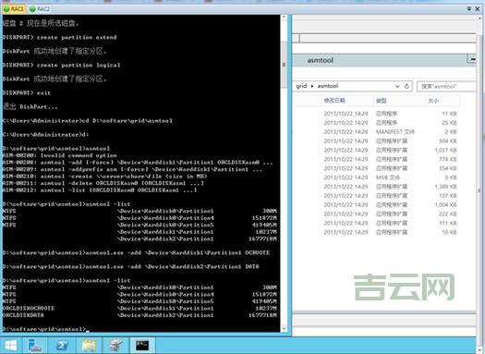Click the console scrollbar up arrow

[x=284, y=18]
